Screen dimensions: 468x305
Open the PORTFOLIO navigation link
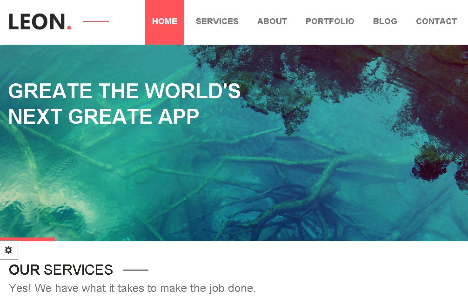click(330, 21)
